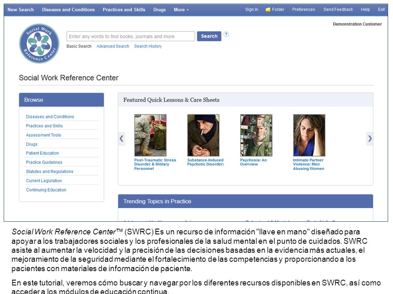
Task: Open New Search in top menu
Action: pyautogui.click(x=20, y=10)
